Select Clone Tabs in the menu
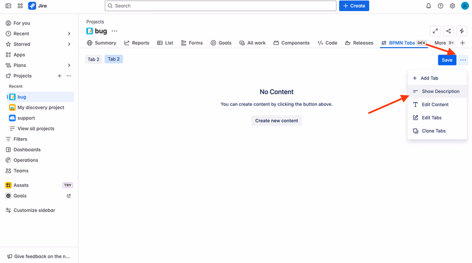472x263 pixels. pyautogui.click(x=437, y=131)
